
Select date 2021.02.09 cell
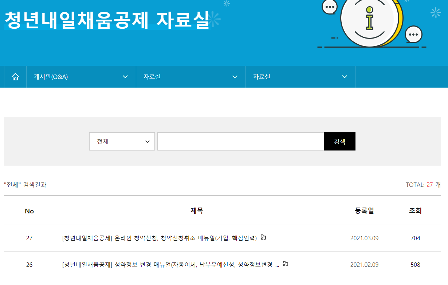click(x=364, y=265)
